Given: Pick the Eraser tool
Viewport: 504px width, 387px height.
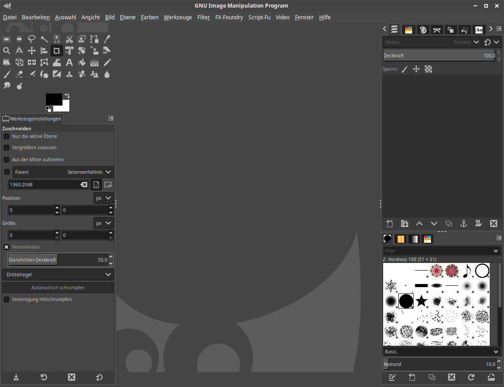Looking at the screenshot, I should tap(19, 74).
